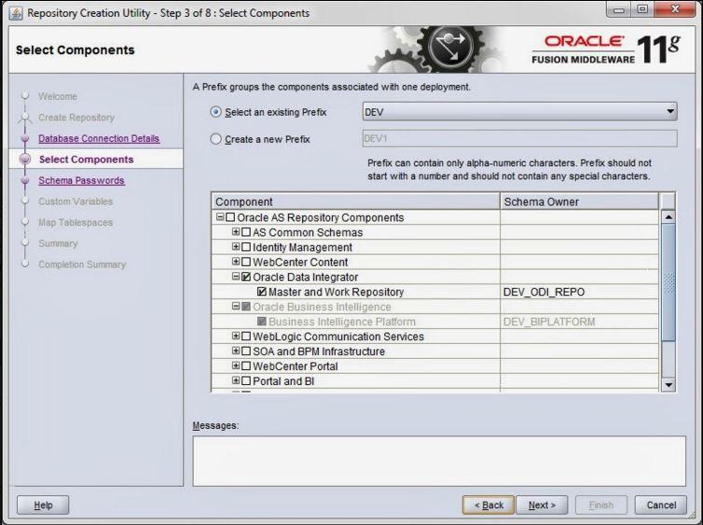Click the Create Repository step in sidebar
The width and height of the screenshot is (703, 525).
point(76,117)
